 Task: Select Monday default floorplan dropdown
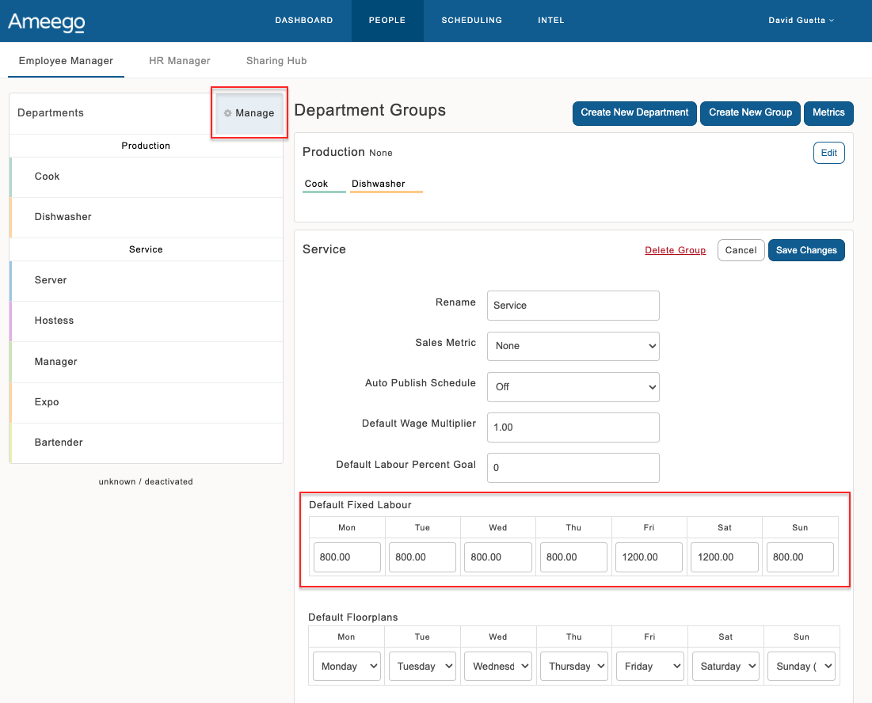tap(346, 667)
